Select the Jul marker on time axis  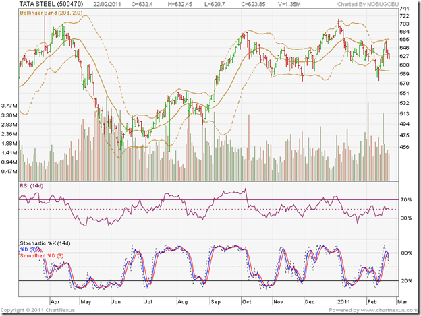click(148, 303)
